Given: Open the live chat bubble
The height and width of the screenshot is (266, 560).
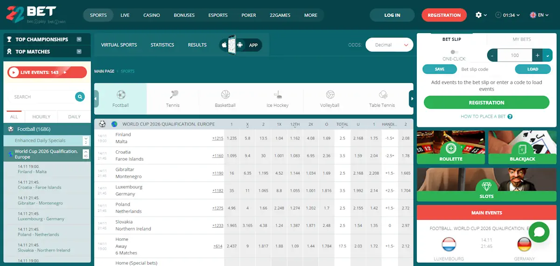Looking at the screenshot, I should (539, 232).
